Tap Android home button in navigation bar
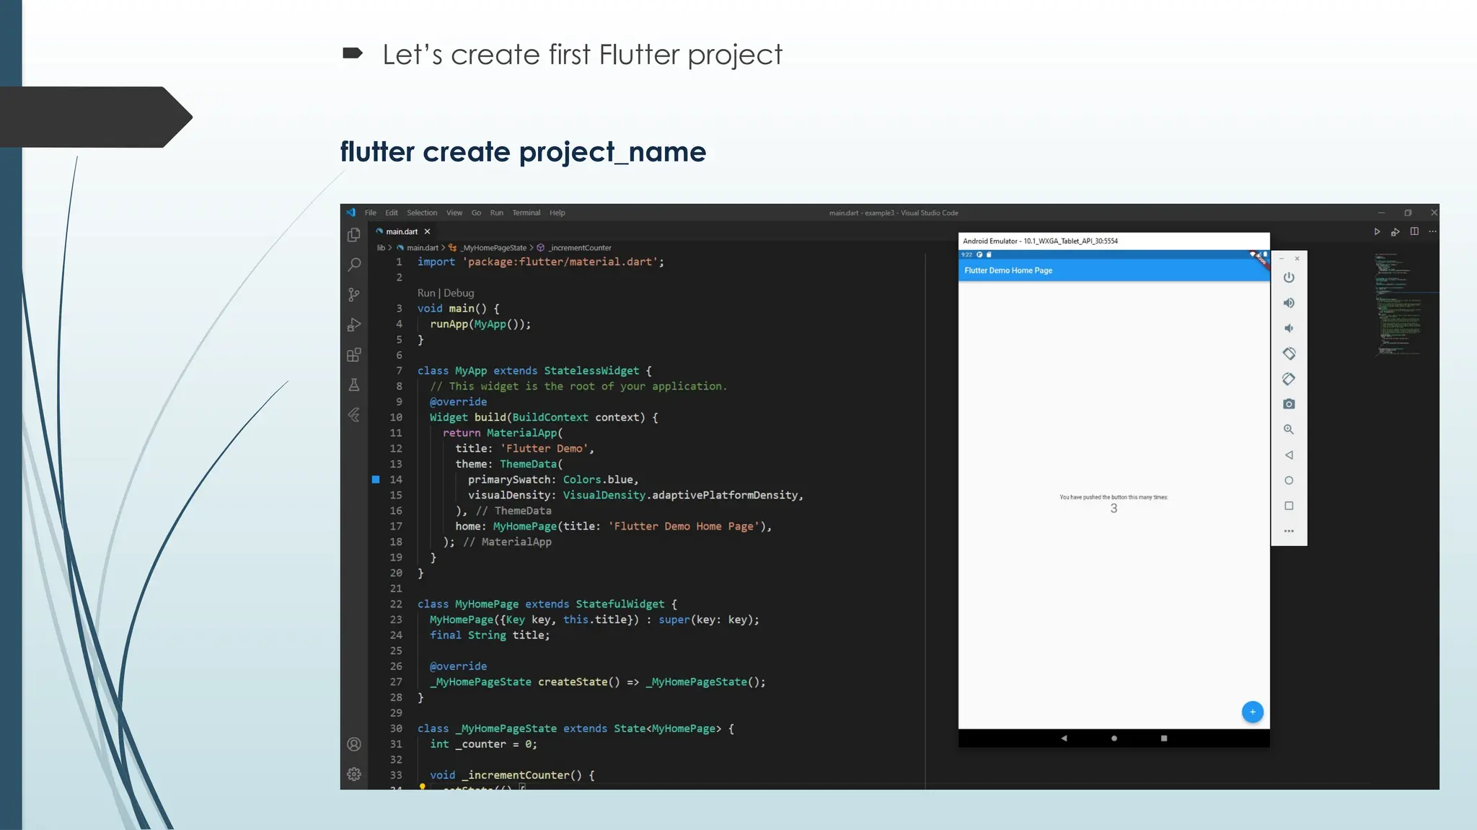This screenshot has height=830, width=1477. (x=1114, y=738)
